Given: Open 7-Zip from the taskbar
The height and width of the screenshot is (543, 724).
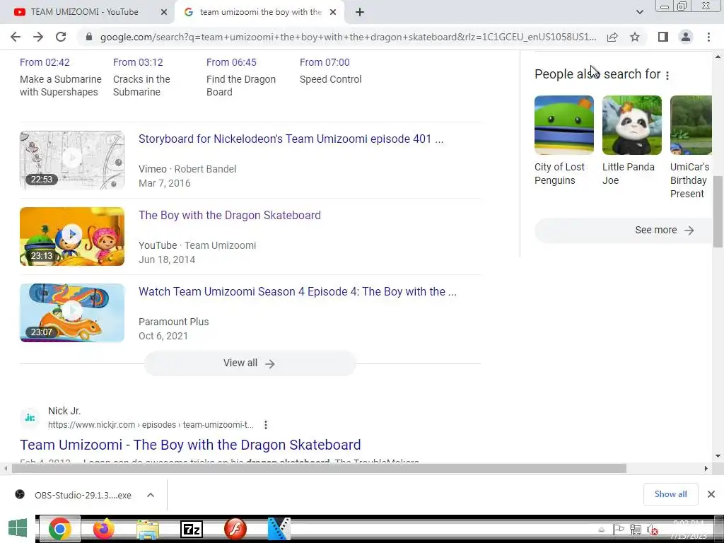Looking at the screenshot, I should (191, 529).
